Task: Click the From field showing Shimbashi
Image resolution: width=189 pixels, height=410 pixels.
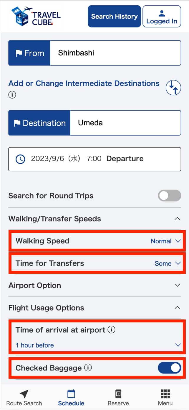Action: 115,53
